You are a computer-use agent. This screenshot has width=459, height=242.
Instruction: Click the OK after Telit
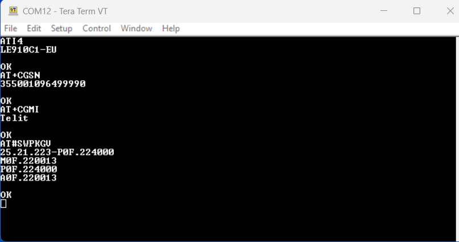click(x=6, y=135)
